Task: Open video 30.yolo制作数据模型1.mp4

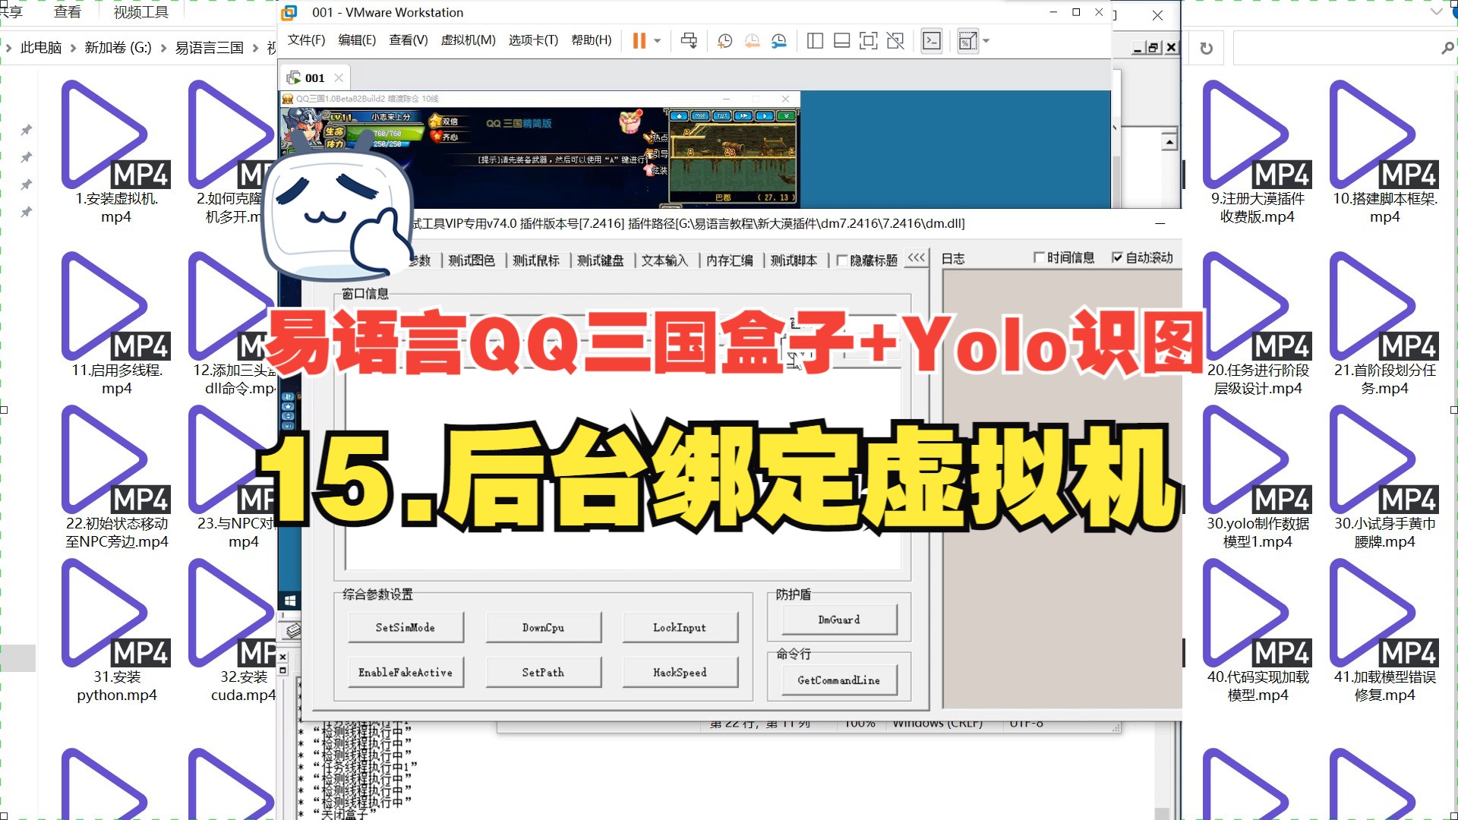Action: (1258, 477)
